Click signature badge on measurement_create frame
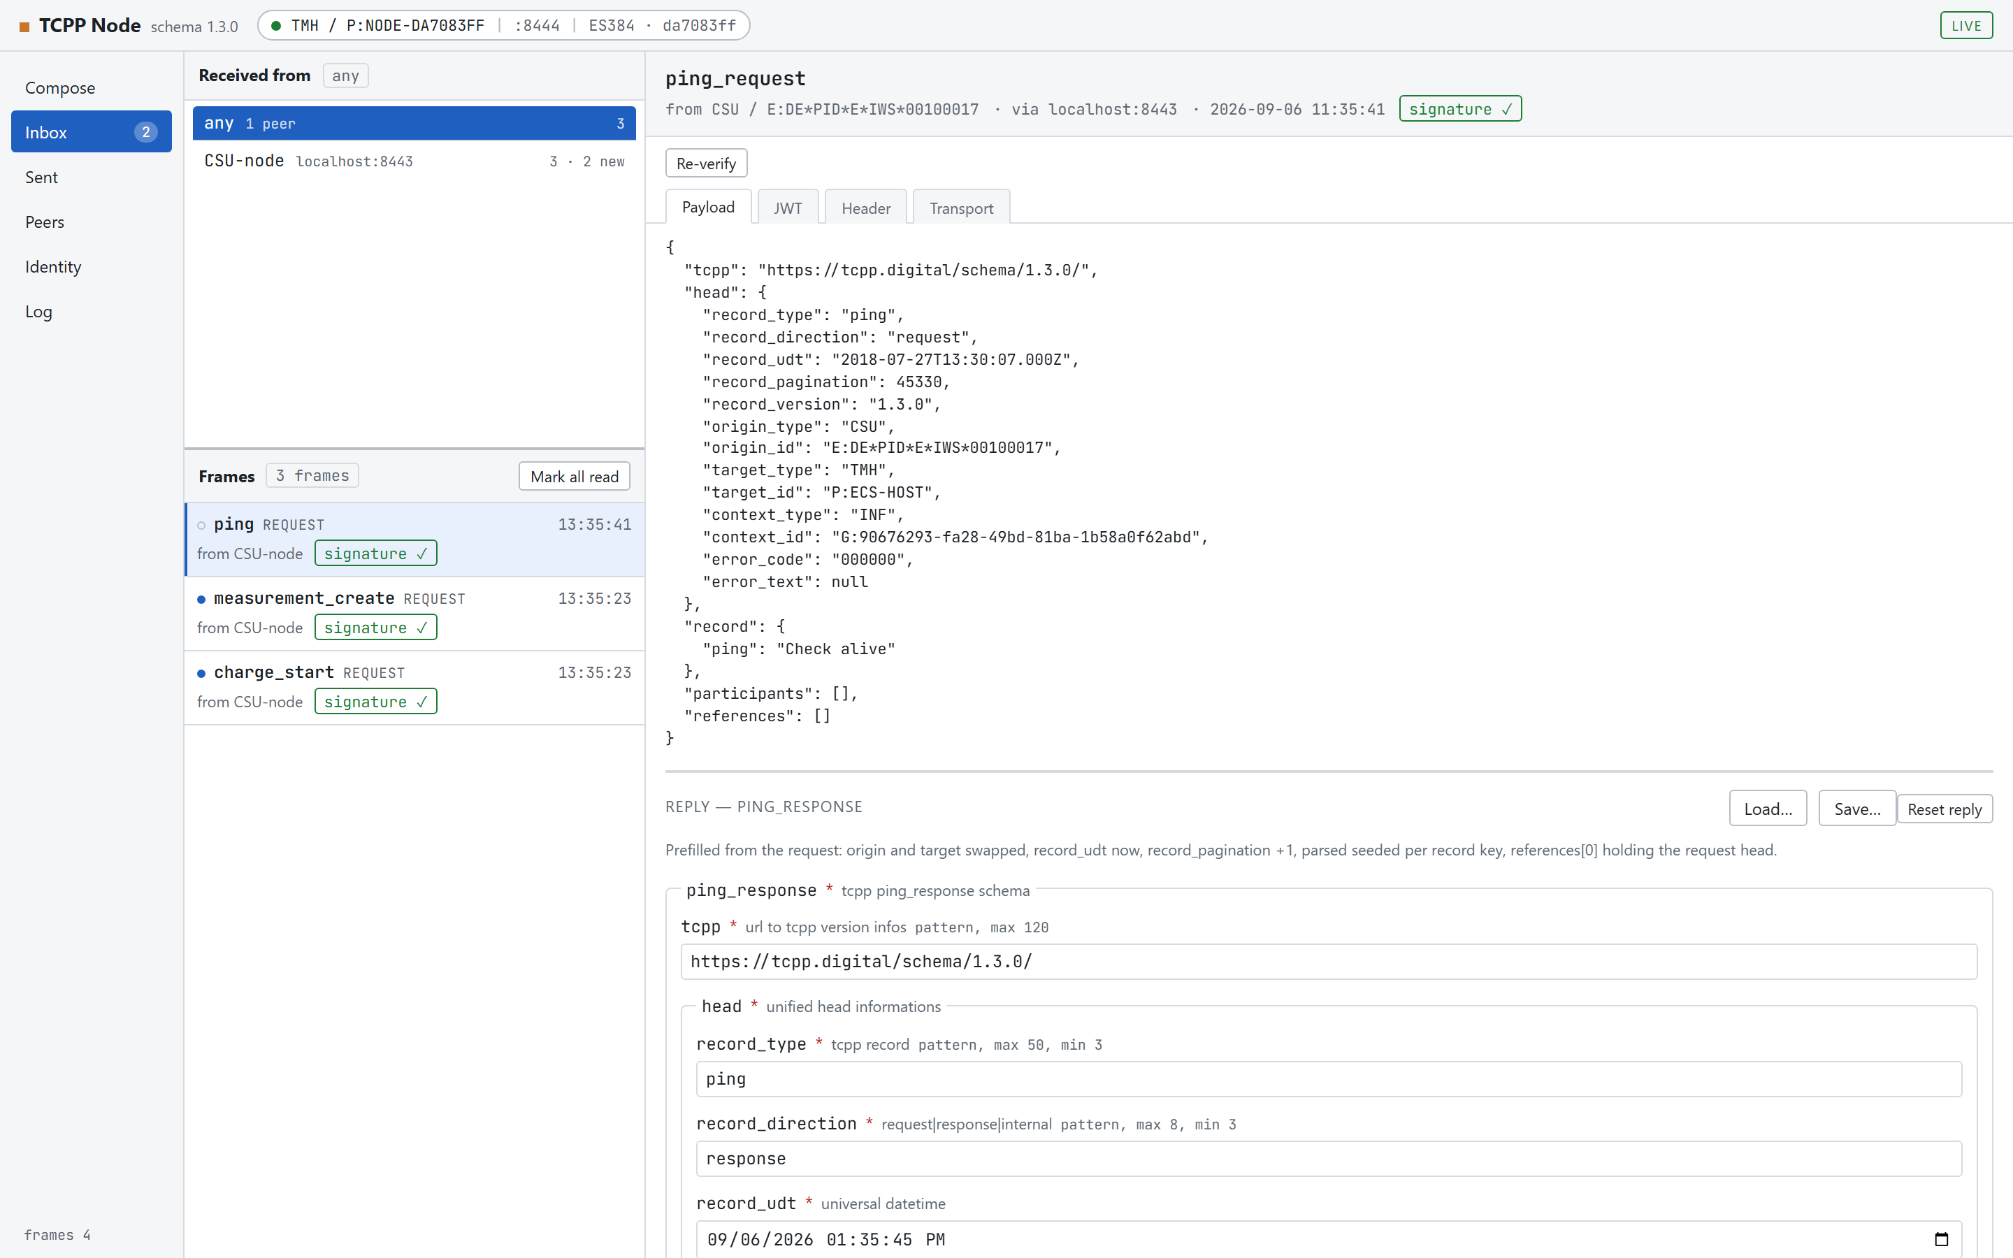 coord(375,628)
